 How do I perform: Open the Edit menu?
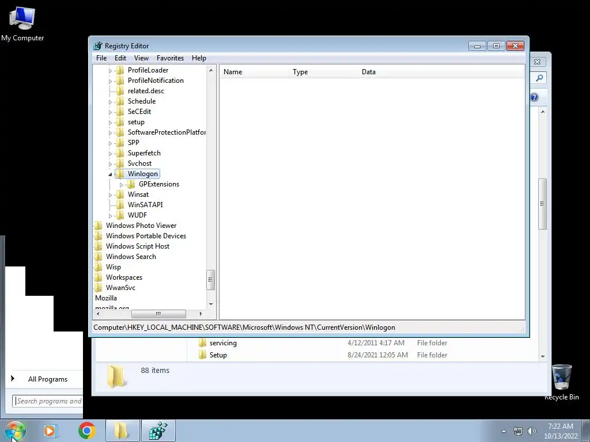[x=120, y=58]
